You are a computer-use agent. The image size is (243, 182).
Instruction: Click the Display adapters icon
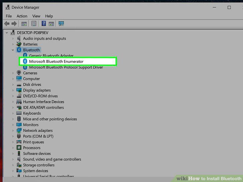(x=19, y=90)
